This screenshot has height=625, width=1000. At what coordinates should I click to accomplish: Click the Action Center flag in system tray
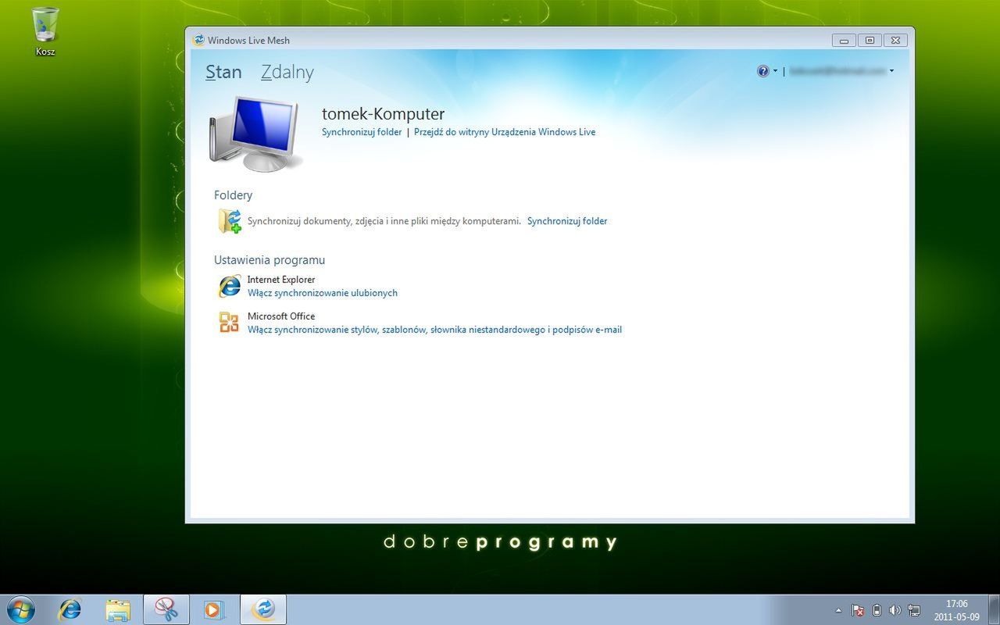(x=858, y=610)
